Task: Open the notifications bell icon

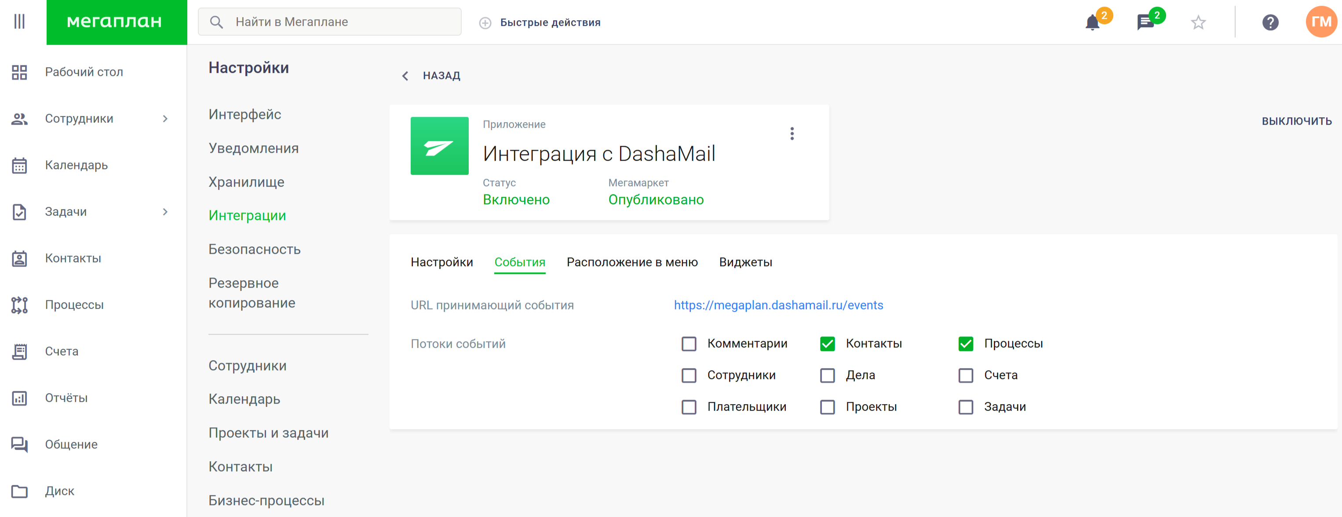Action: tap(1092, 23)
